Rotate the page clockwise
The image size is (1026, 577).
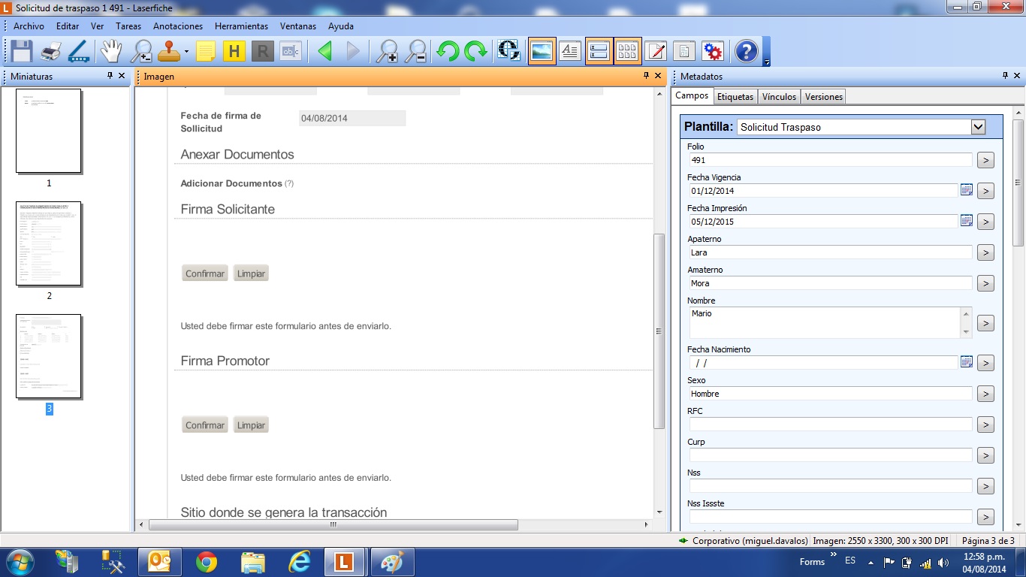(475, 51)
